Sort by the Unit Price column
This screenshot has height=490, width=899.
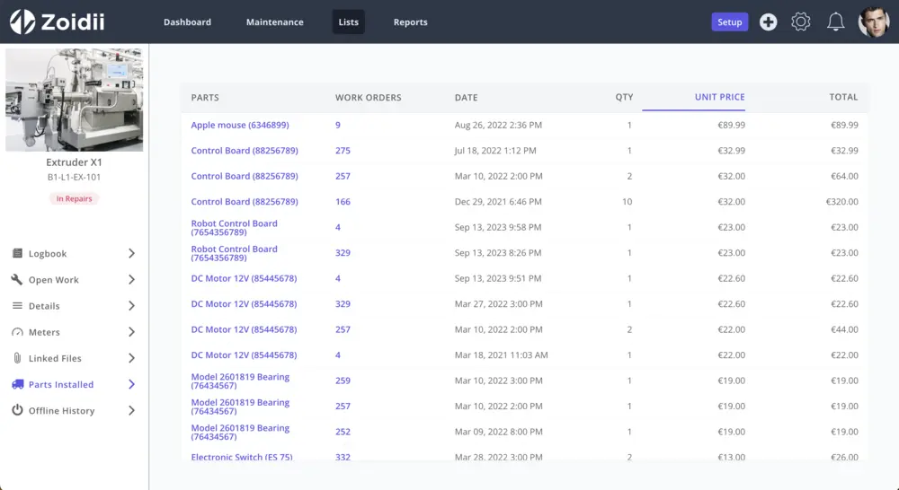[x=719, y=97]
